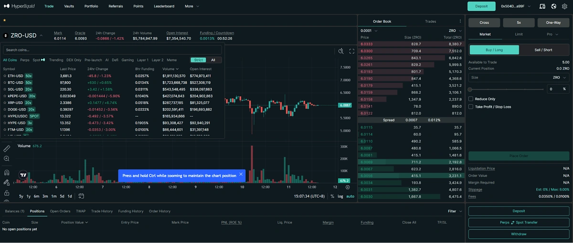Toggle log scale on chart
This screenshot has height=243, width=573.
pos(340,196)
